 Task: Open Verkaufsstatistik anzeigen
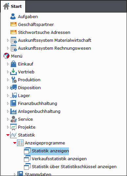click(x=59, y=159)
